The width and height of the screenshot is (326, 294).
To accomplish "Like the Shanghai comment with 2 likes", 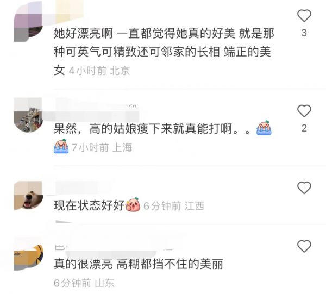I will [304, 111].
